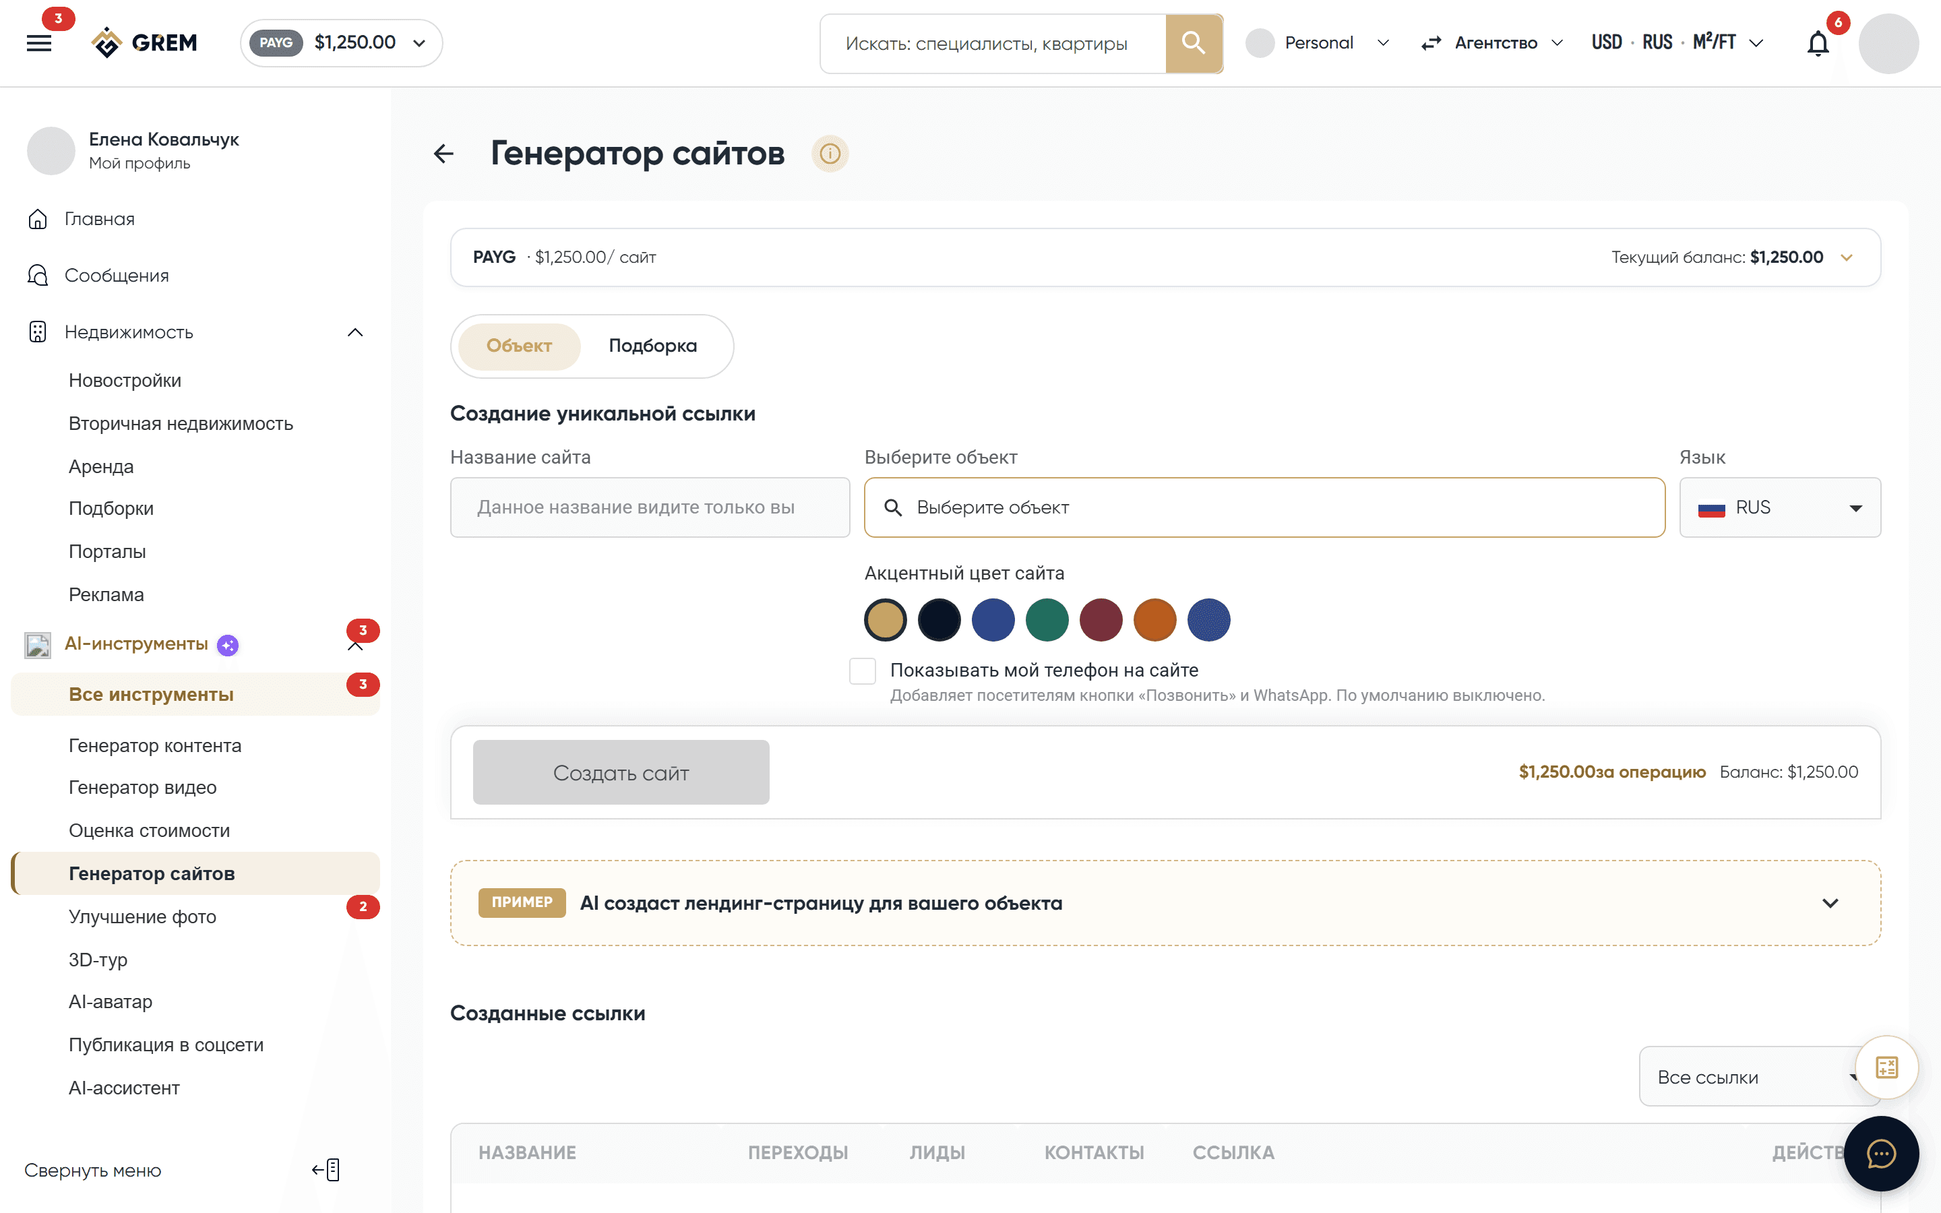The height and width of the screenshot is (1213, 1941).
Task: Open Мой профиль link
Action: [140, 164]
